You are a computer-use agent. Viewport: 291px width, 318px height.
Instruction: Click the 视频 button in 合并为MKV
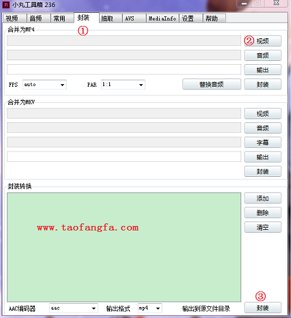[x=263, y=113]
